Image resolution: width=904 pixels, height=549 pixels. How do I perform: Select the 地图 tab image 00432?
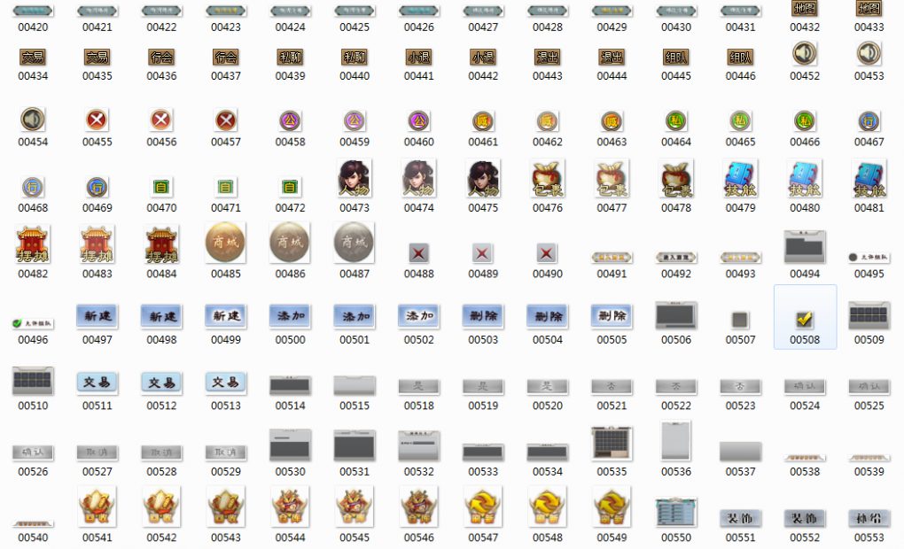pos(805,8)
